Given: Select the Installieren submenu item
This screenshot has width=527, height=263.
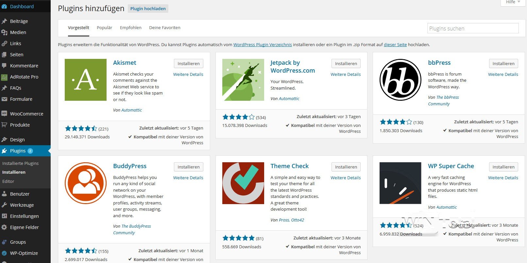Looking at the screenshot, I should click(x=14, y=172).
